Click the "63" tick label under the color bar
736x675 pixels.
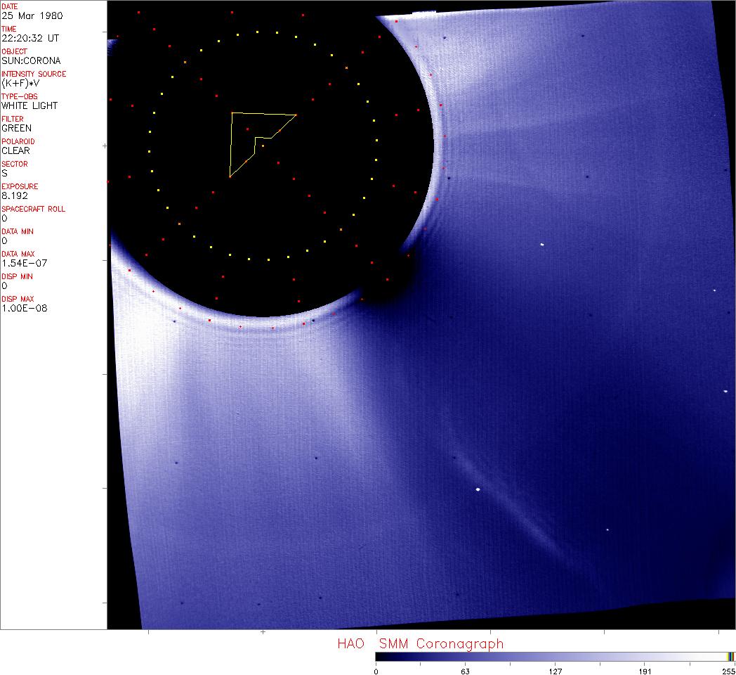(465, 671)
